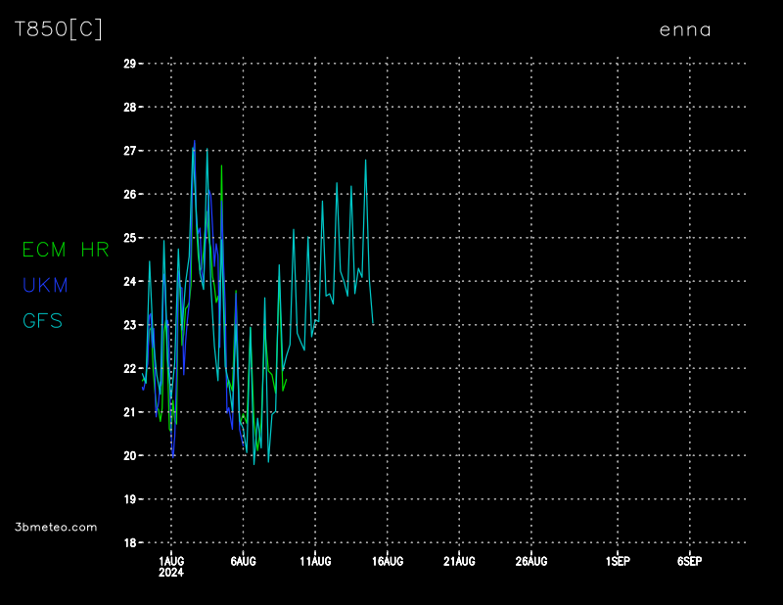This screenshot has height=605, width=783.
Task: Click the 21AUG date tick label
Action: click(459, 561)
